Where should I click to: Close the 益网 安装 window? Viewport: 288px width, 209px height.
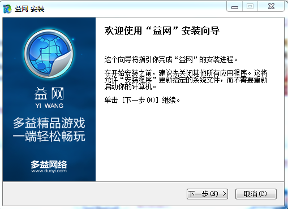(x=271, y=7)
